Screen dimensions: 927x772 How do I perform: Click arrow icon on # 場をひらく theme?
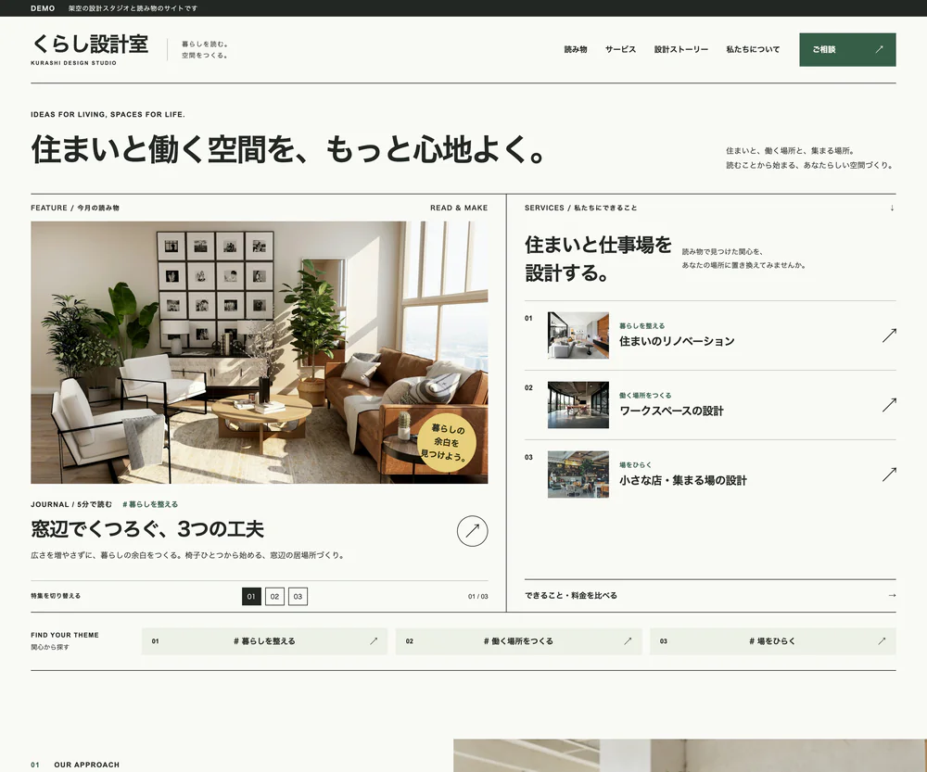pyautogui.click(x=883, y=640)
